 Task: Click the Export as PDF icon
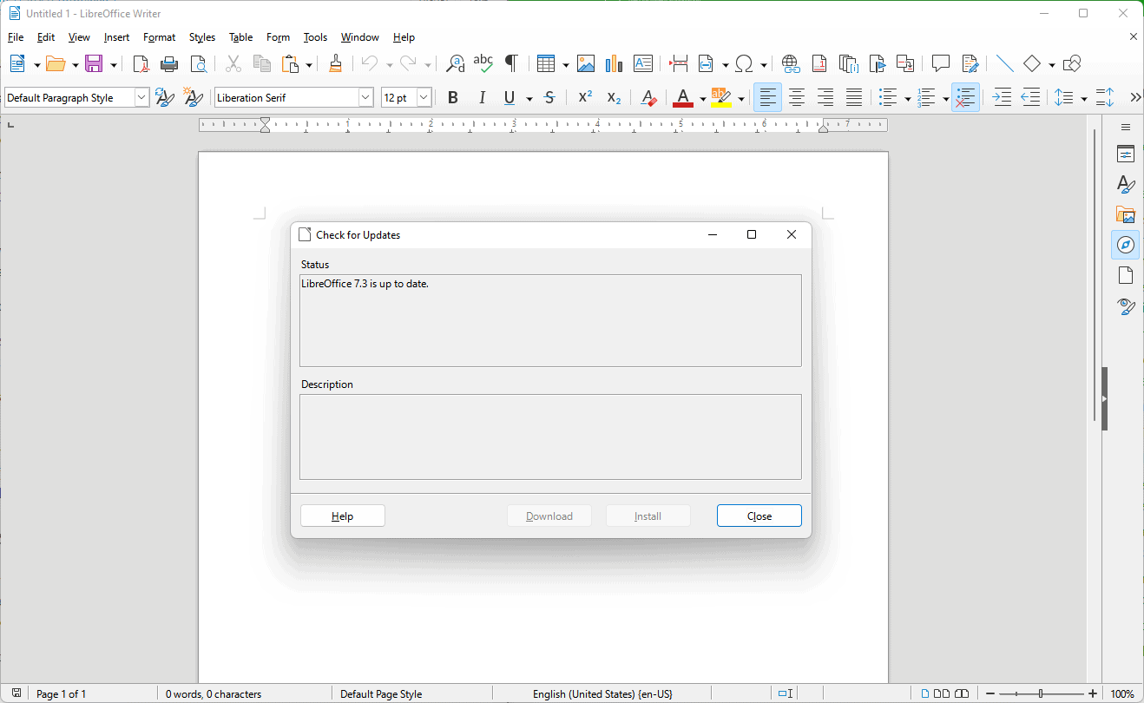(x=141, y=63)
